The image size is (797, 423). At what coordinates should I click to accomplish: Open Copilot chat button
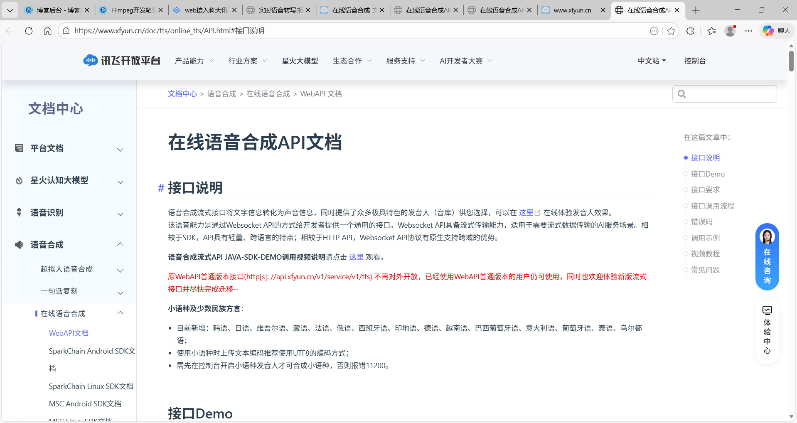click(x=777, y=31)
